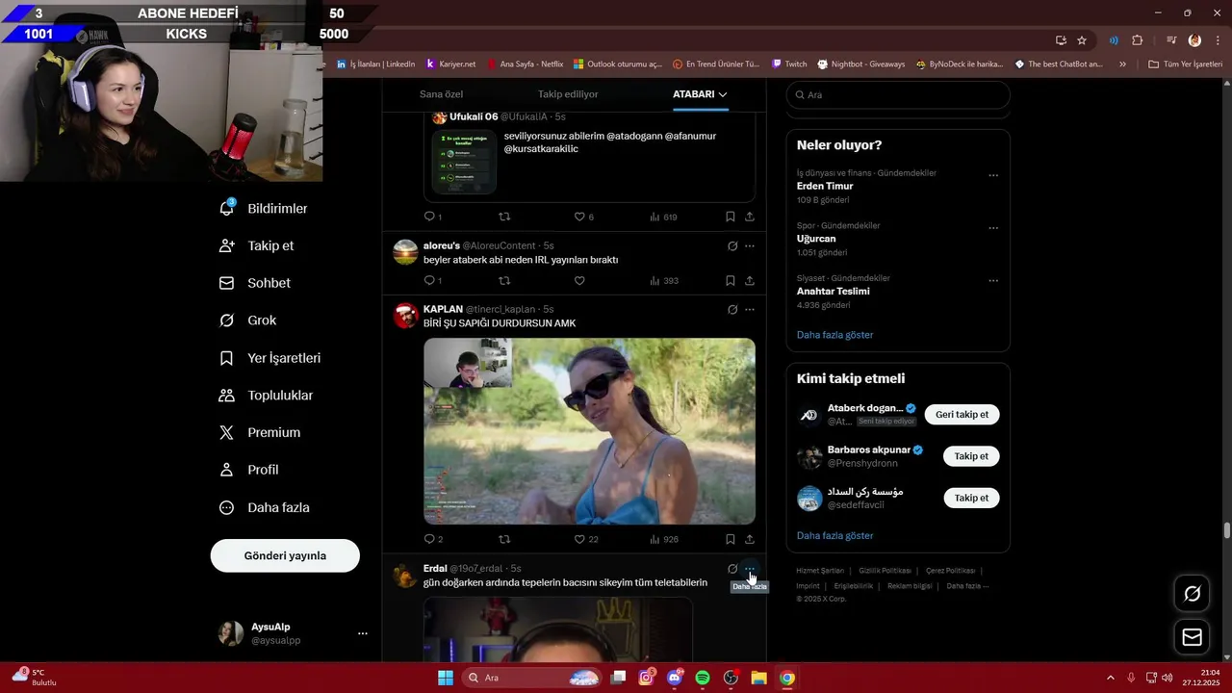Share aloreu's post
The image size is (1232, 693).
tap(750, 281)
